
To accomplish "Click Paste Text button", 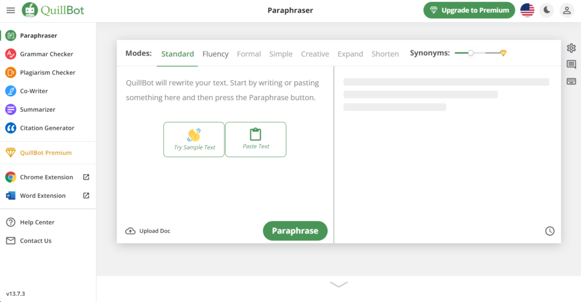I will tap(256, 139).
